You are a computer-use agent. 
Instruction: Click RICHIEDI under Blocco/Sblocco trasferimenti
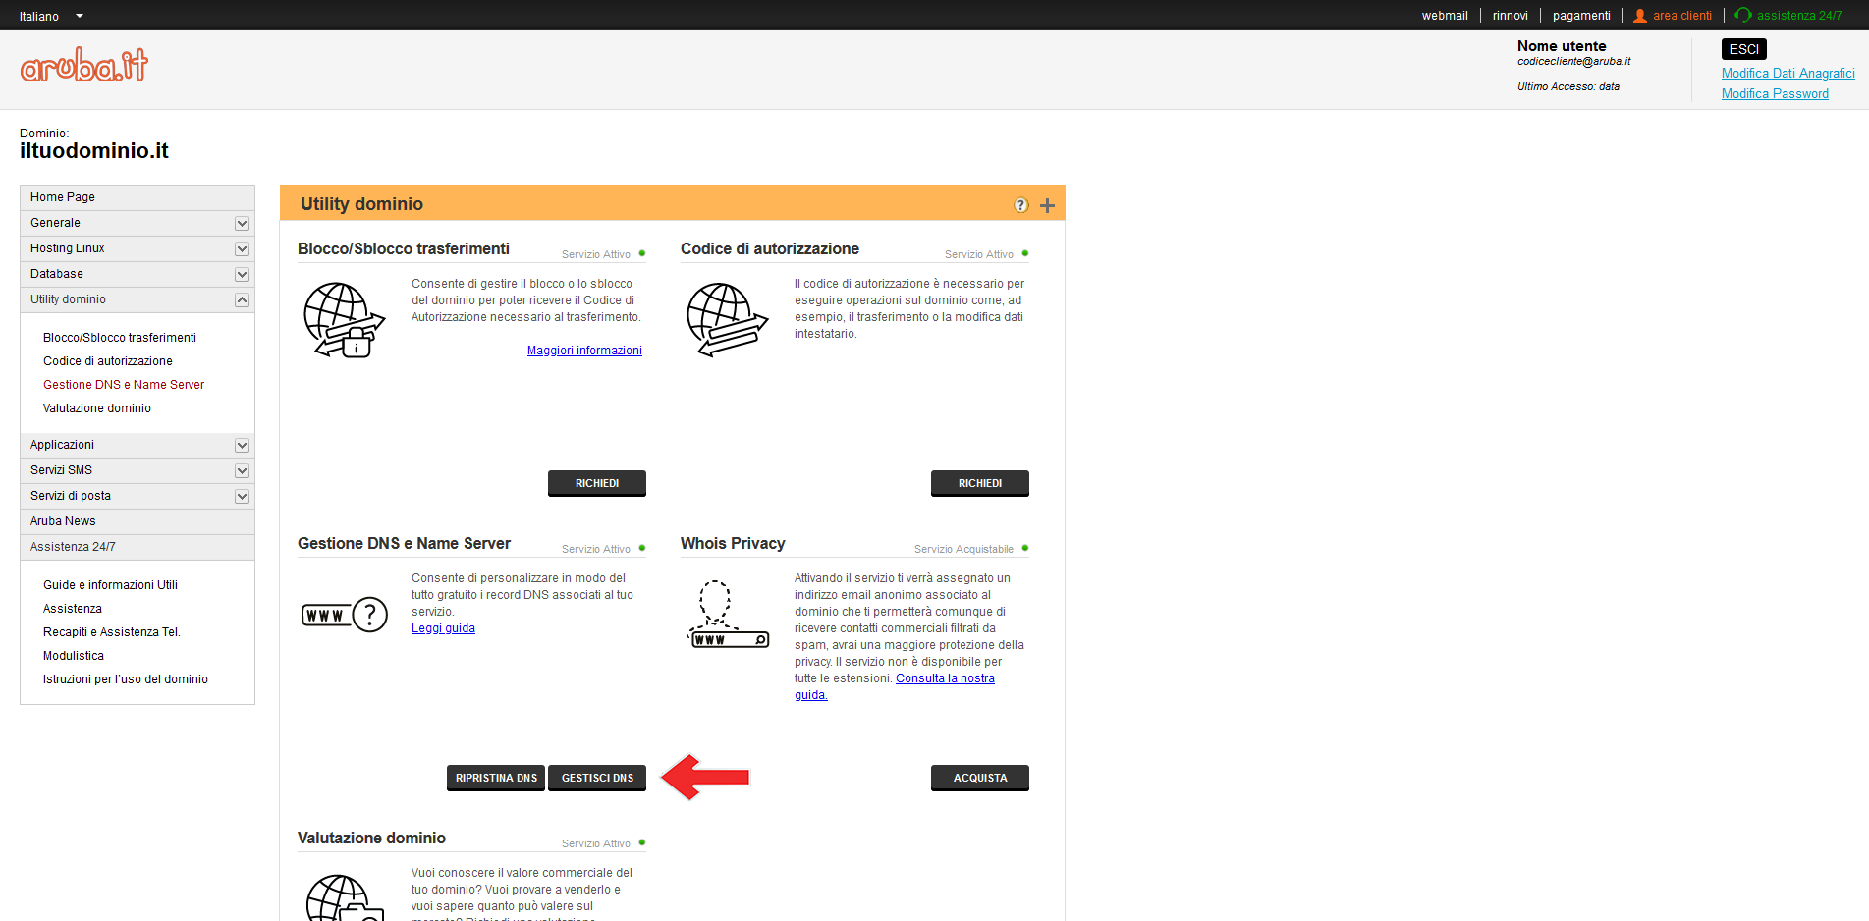pyautogui.click(x=597, y=483)
